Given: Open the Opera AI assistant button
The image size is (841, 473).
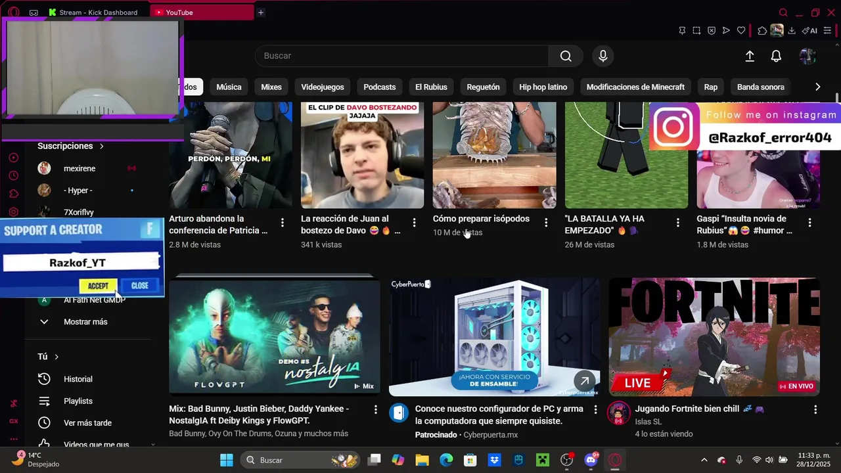Looking at the screenshot, I should point(809,30).
